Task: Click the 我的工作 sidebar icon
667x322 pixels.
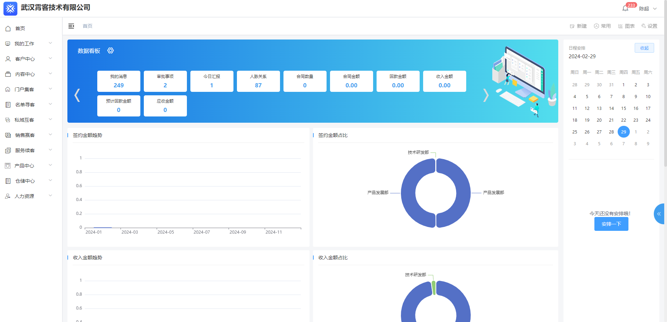Action: pyautogui.click(x=8, y=44)
